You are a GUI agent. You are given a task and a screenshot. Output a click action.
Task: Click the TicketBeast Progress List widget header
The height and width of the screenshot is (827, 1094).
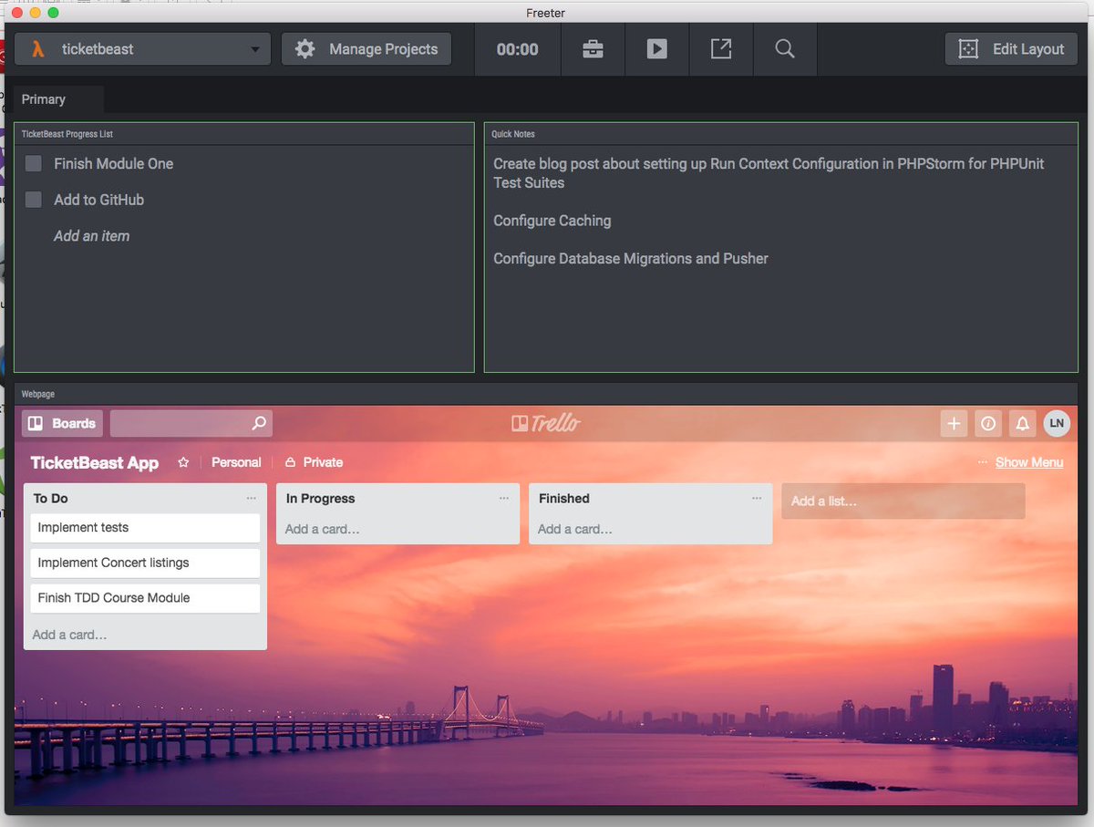click(244, 134)
